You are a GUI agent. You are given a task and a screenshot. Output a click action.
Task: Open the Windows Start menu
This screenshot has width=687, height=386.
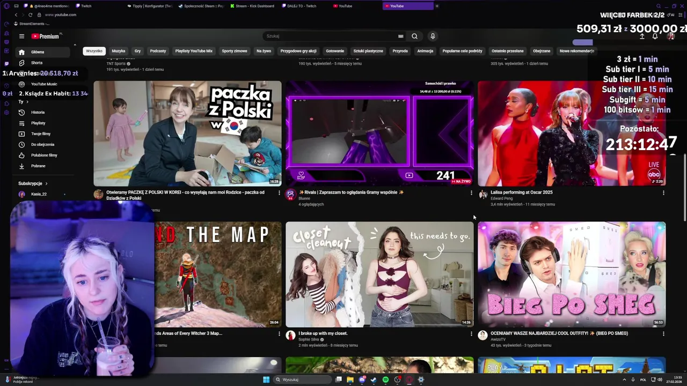coord(266,380)
